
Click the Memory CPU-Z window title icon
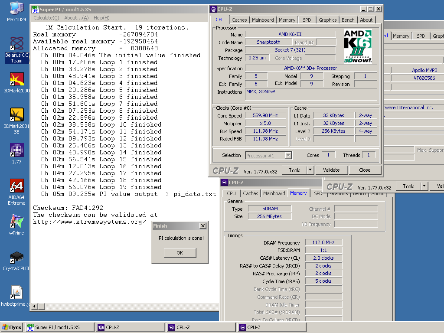pos(225,183)
